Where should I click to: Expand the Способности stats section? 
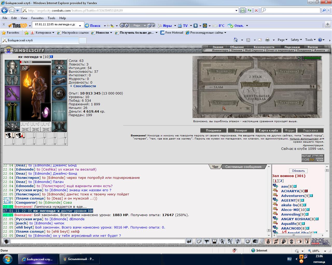pyautogui.click(x=83, y=86)
